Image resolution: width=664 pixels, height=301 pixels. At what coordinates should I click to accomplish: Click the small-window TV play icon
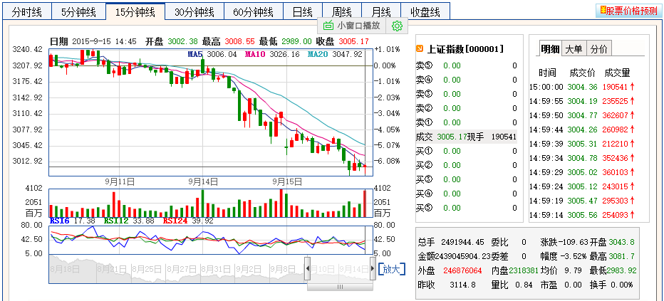(x=328, y=26)
